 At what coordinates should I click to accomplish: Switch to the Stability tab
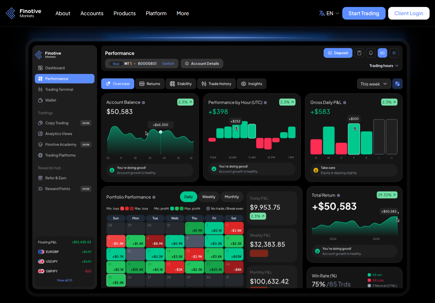(x=181, y=84)
